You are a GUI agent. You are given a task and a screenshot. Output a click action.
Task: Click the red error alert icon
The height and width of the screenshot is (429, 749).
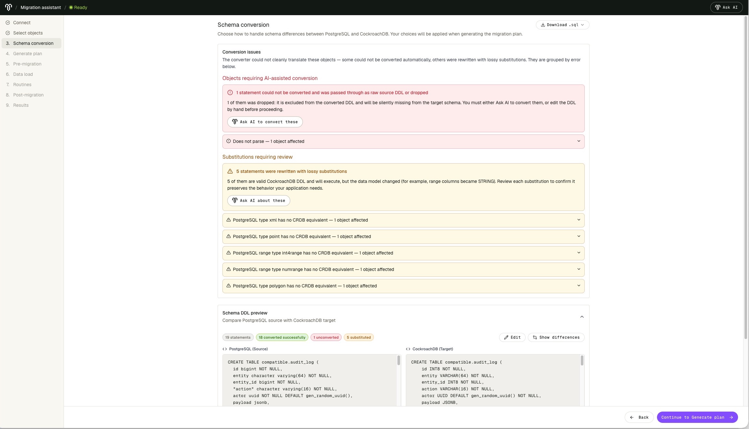pyautogui.click(x=230, y=93)
